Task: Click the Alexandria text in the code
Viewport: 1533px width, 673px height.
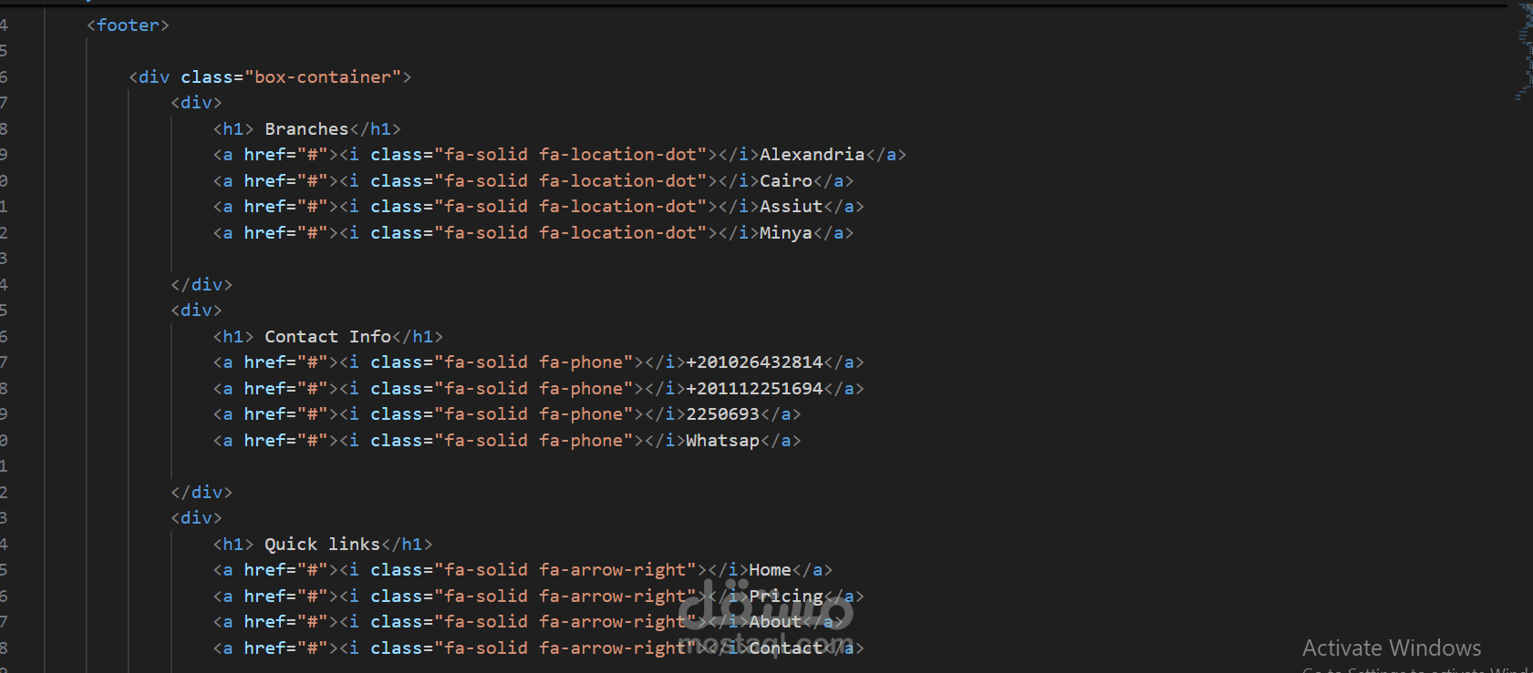Action: click(812, 155)
